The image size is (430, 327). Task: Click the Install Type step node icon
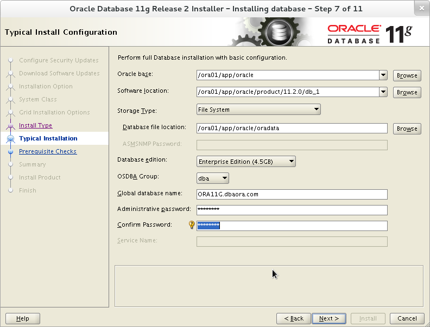coord(11,126)
